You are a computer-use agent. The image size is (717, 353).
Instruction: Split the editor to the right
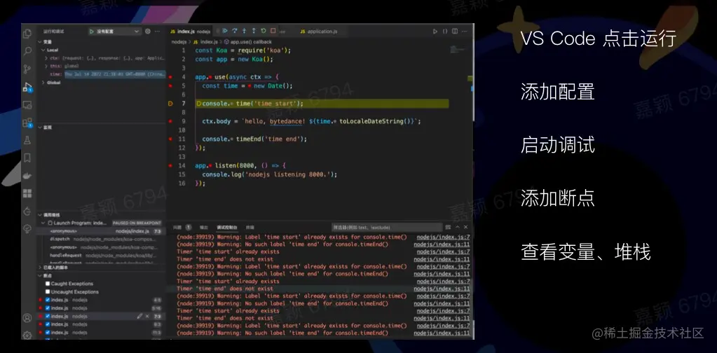[x=455, y=32]
